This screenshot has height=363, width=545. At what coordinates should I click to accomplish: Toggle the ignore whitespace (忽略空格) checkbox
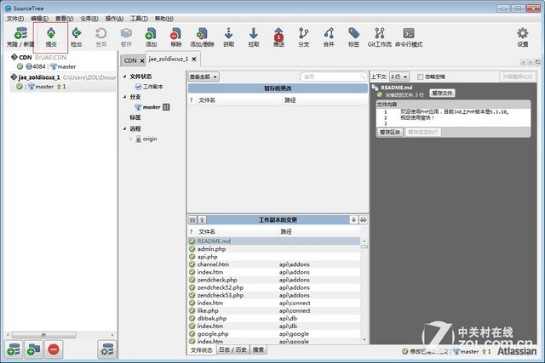(x=418, y=77)
